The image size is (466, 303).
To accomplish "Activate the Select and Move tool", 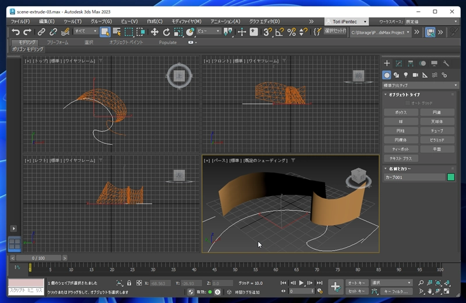I will [x=154, y=32].
